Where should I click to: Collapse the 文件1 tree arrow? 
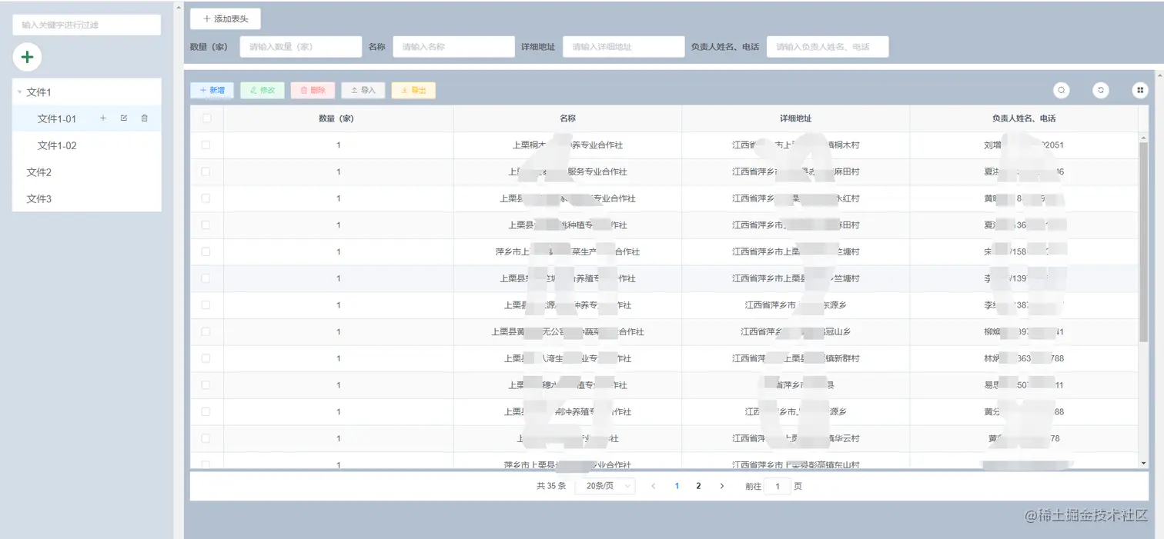(20, 92)
